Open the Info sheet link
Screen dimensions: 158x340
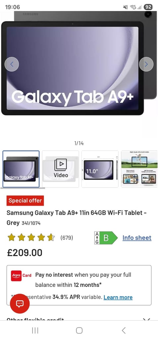(137, 238)
